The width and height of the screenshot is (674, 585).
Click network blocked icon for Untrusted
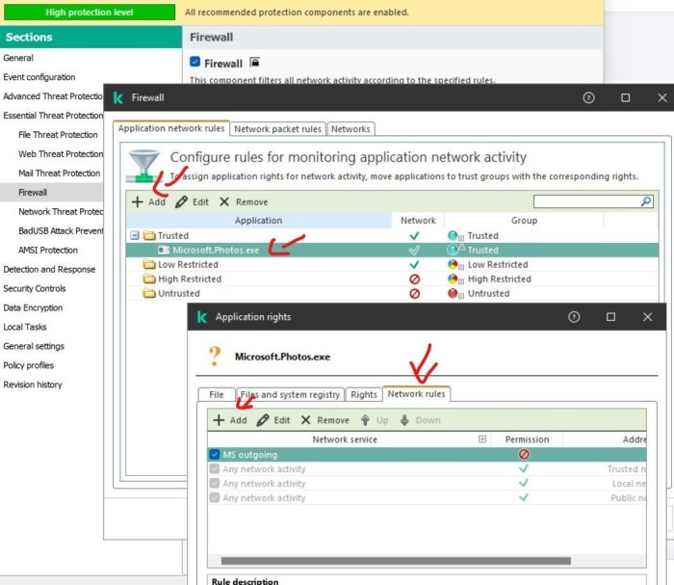pyautogui.click(x=414, y=294)
